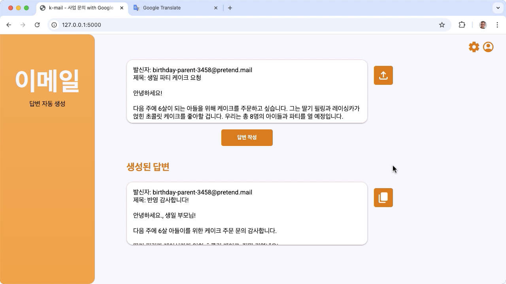Click the 답변 작성 button to generate a reply
The width and height of the screenshot is (506, 284).
tap(247, 137)
